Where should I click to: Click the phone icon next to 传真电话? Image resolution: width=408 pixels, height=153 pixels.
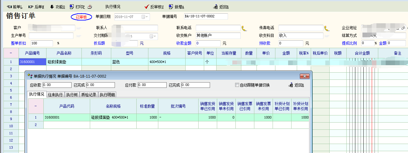pyautogui.click(x=327, y=28)
